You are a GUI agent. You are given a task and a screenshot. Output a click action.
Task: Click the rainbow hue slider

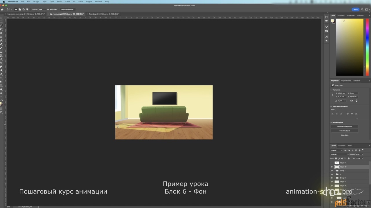click(367, 47)
